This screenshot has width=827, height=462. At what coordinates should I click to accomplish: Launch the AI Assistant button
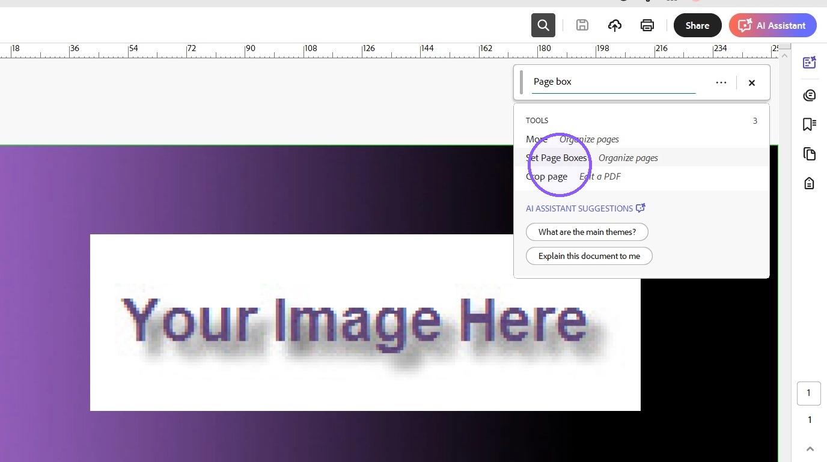[x=773, y=25]
